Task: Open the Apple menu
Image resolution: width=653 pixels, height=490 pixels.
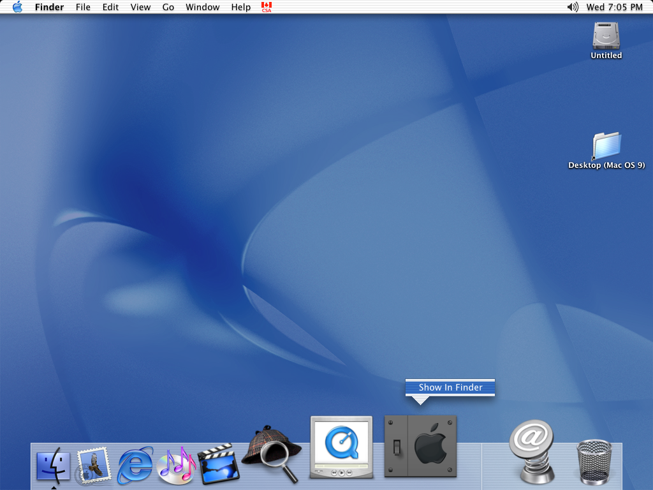Action: coord(17,7)
